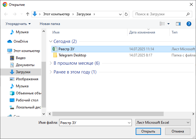Expand the Ранее в этом году group

(x=75, y=72)
